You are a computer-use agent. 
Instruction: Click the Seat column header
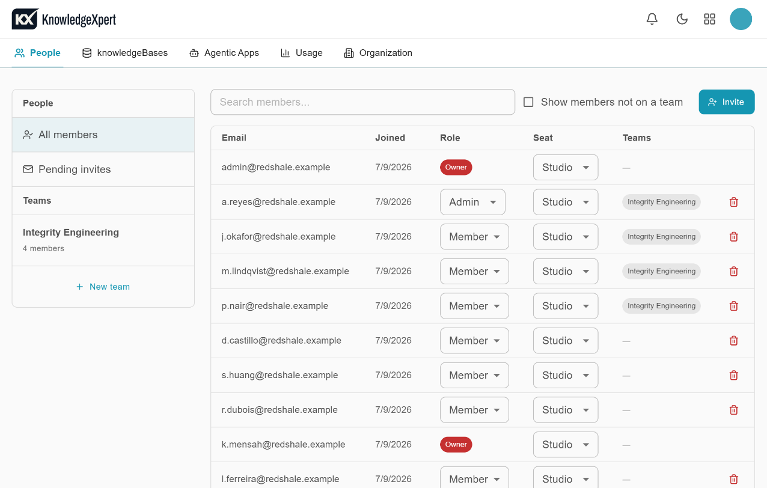pos(543,138)
